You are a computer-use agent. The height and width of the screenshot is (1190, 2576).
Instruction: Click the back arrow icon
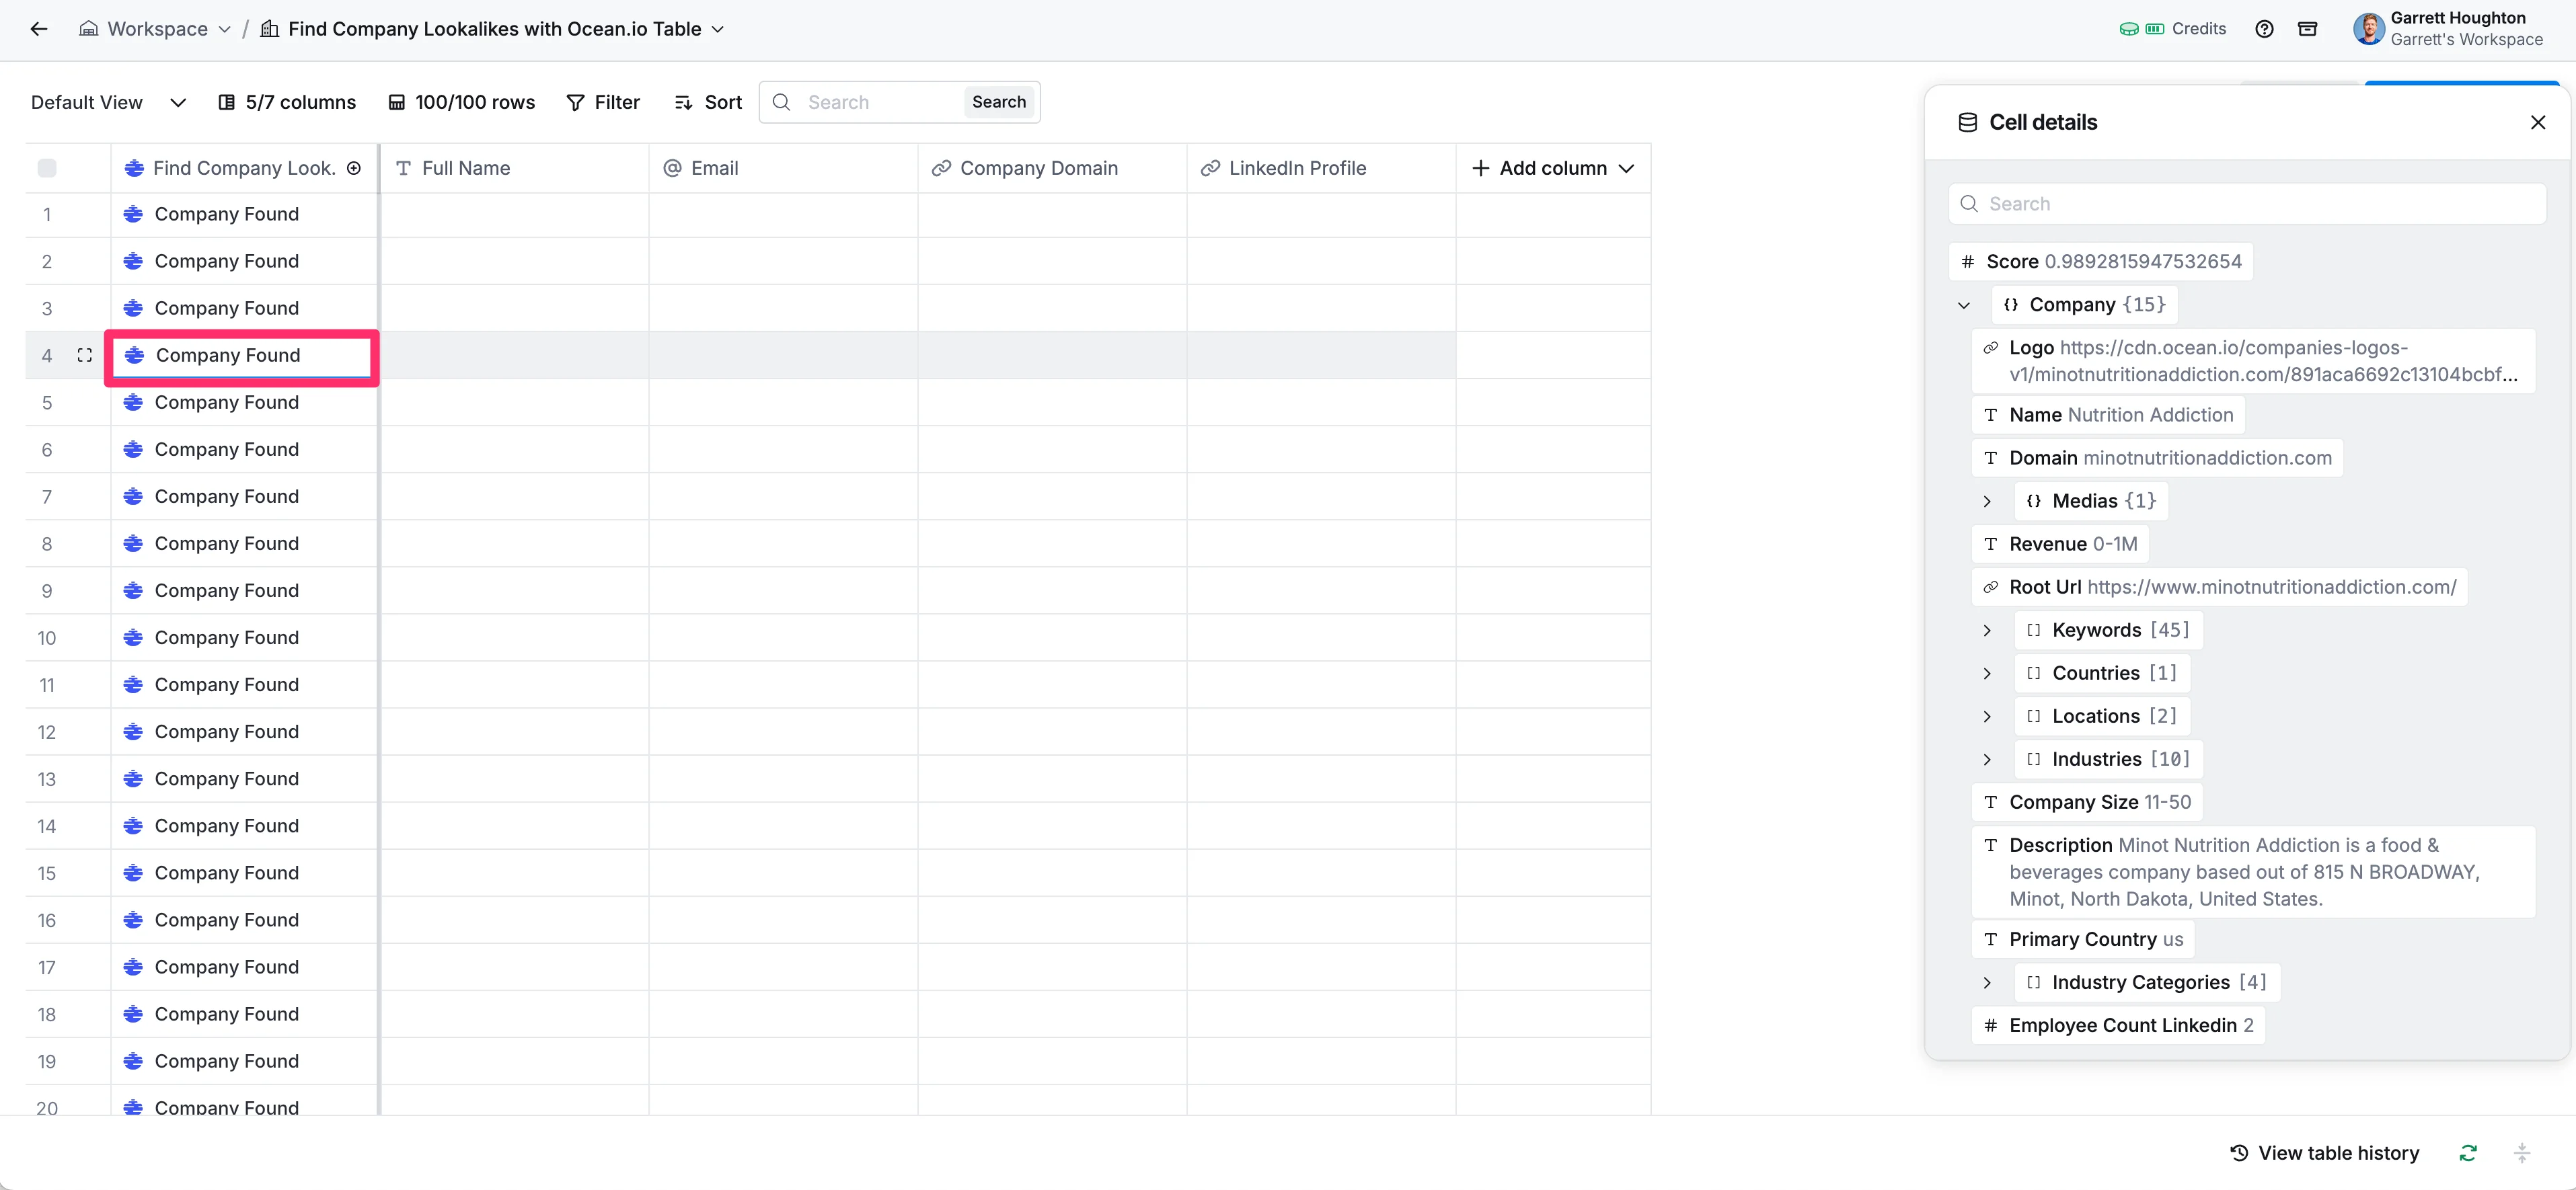click(x=39, y=29)
